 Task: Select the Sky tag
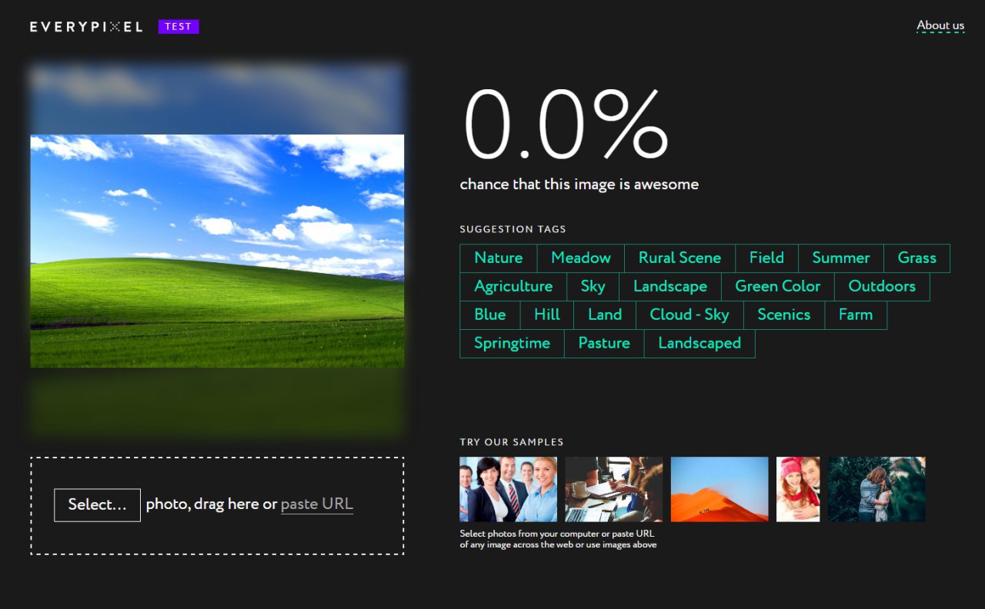click(593, 287)
